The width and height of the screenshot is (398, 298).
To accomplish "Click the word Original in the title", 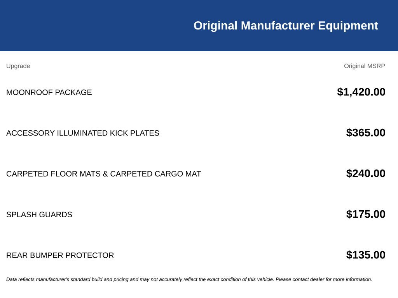I will click(x=215, y=26).
